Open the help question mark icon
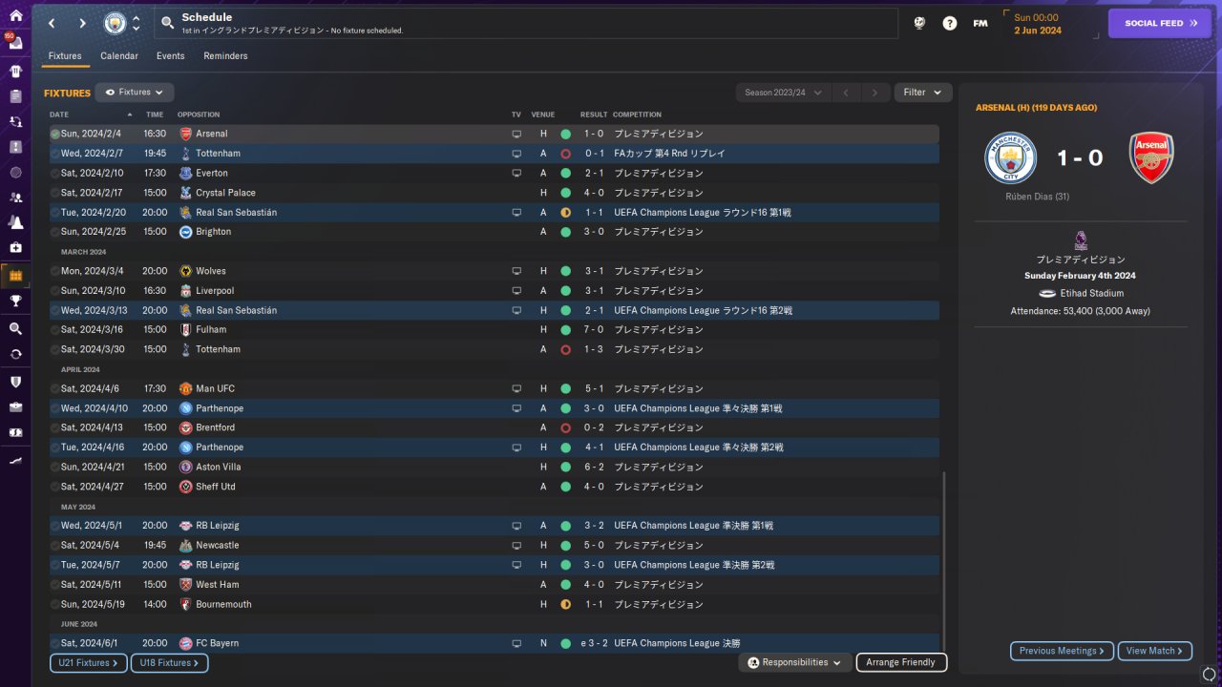 (x=950, y=23)
